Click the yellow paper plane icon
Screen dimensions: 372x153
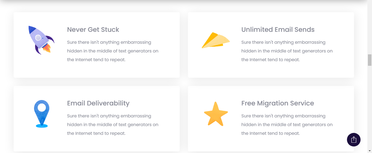(x=216, y=40)
